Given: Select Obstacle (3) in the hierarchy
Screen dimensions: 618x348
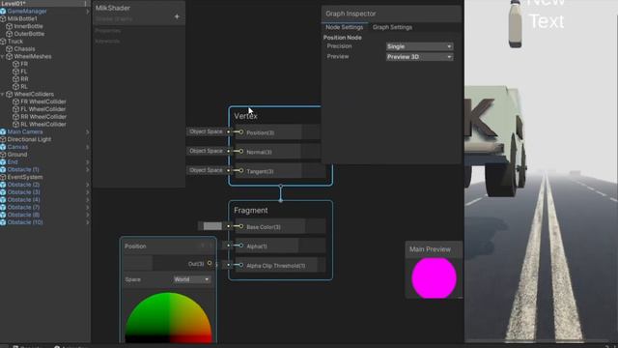Looking at the screenshot, I should coord(23,192).
